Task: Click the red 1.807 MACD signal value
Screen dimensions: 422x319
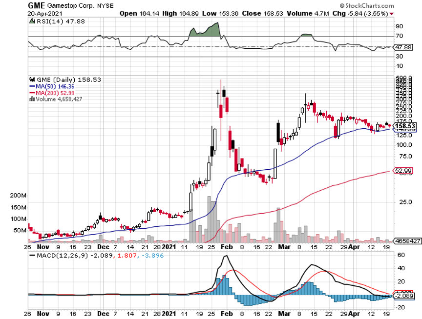Action: pyautogui.click(x=127, y=256)
